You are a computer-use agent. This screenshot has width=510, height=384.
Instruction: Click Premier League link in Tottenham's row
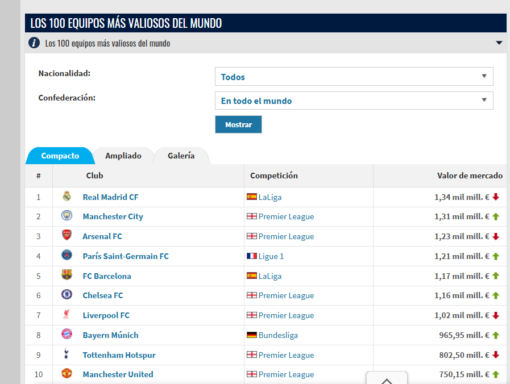coord(286,355)
